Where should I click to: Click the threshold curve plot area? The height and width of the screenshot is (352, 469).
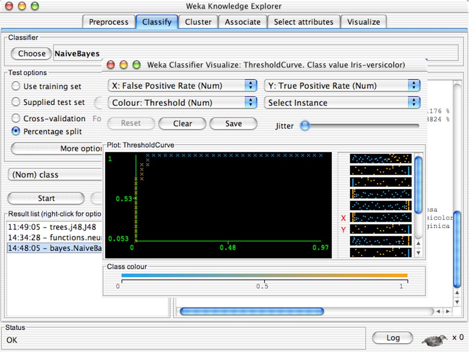tap(218, 205)
